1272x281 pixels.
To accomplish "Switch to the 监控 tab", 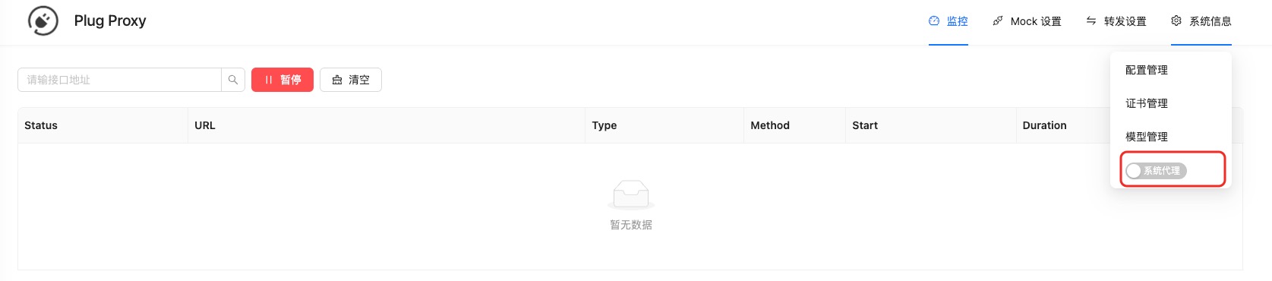I will (948, 21).
